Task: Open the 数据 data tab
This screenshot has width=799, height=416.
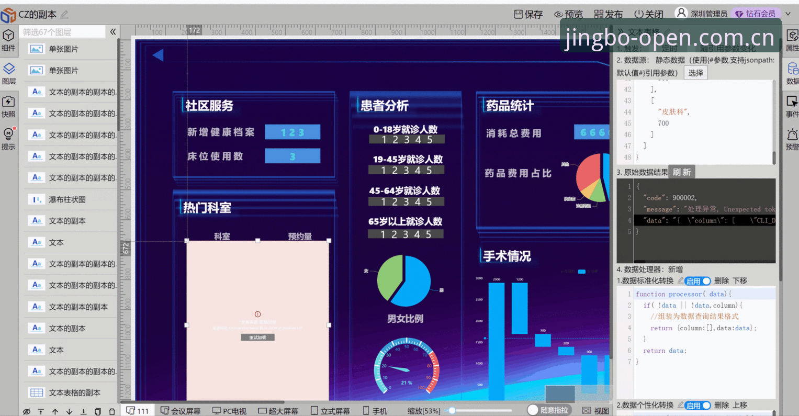Action: pyautogui.click(x=792, y=73)
